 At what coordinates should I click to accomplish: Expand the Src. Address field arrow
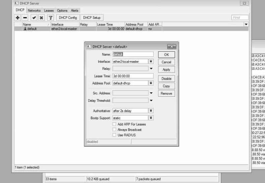[151, 93]
